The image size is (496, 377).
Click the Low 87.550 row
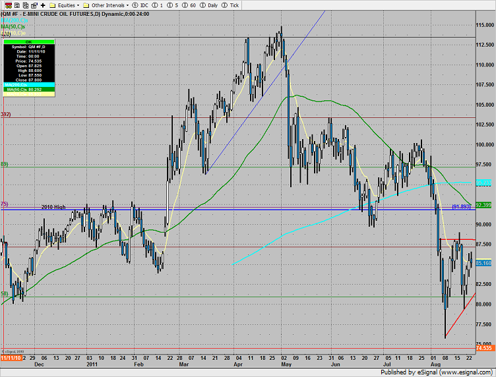(29, 75)
